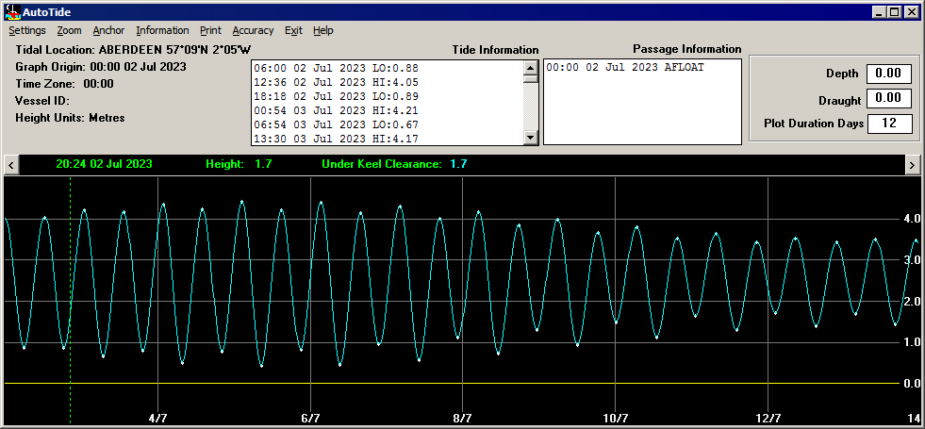Click the 6/7 date marker on the graph
The height and width of the screenshot is (429, 925).
(x=310, y=419)
